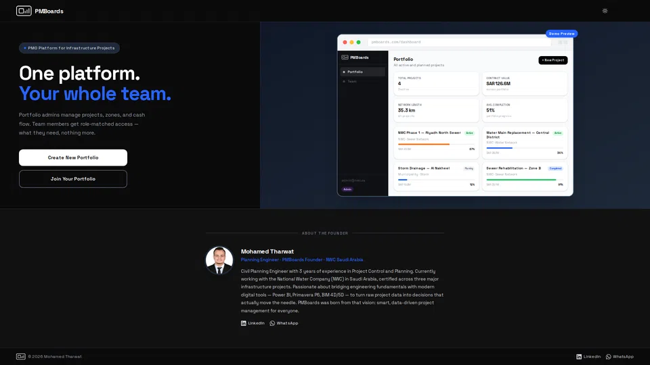Click © 2026 Mohamed Tharwat footer text
This screenshot has width=650, height=365.
[x=55, y=357]
